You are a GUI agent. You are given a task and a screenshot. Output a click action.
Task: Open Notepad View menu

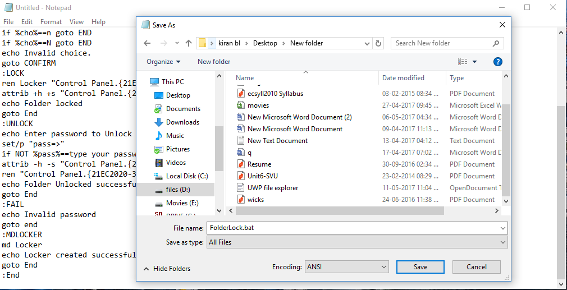tap(76, 22)
